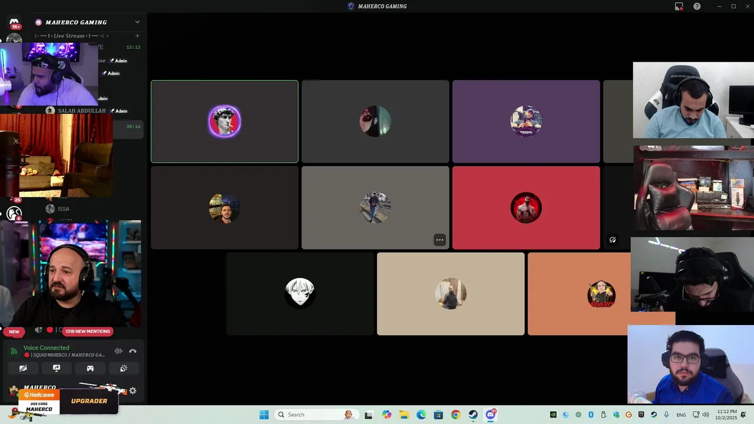Turn on camera in voice panel
Image resolution: width=754 pixels, height=424 pixels.
[x=23, y=368]
